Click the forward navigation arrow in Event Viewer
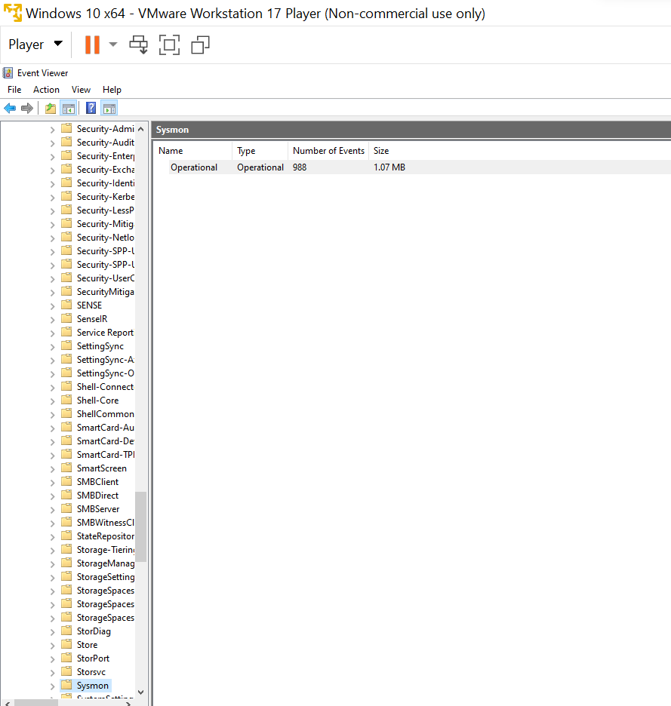Screen dimensions: 671x706 26,108
